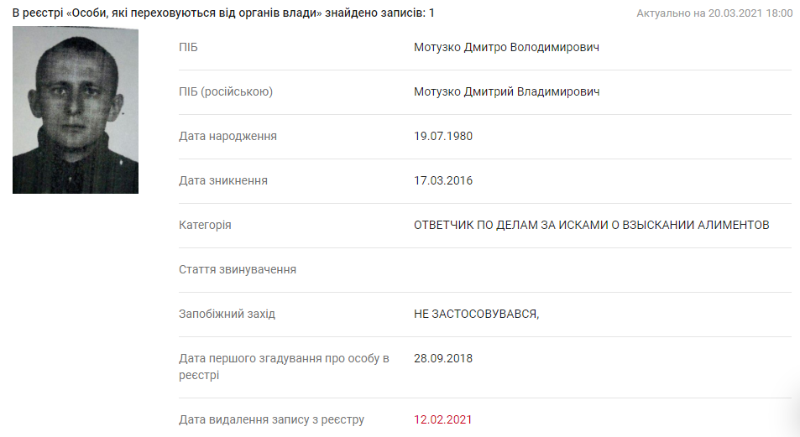Click the Дата зникнення label
The width and height of the screenshot is (800, 437).
pos(223,180)
